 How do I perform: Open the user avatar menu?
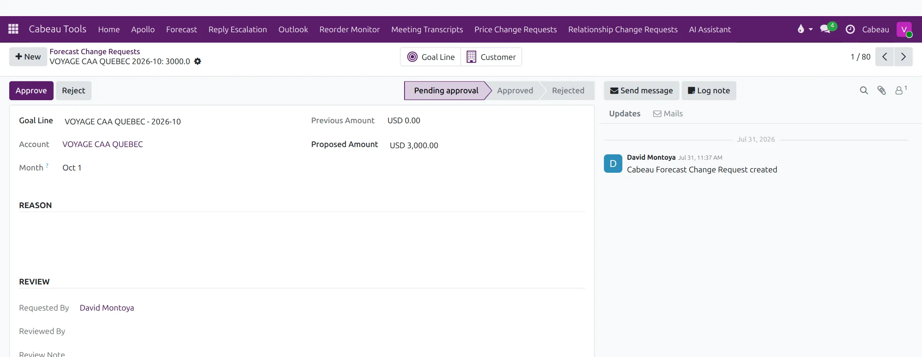point(904,29)
